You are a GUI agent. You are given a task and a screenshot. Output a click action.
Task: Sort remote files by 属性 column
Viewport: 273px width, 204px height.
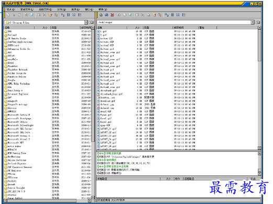(x=208, y=28)
